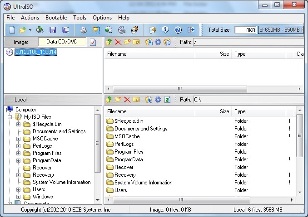Click the Local Path field showing C:\
Screen dimensions: 308x217
[248, 100]
